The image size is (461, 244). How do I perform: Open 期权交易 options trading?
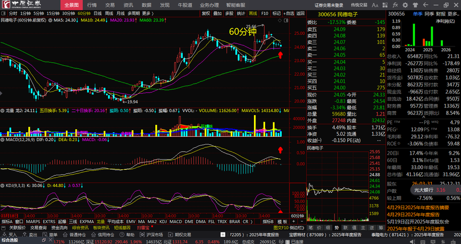point(179,235)
